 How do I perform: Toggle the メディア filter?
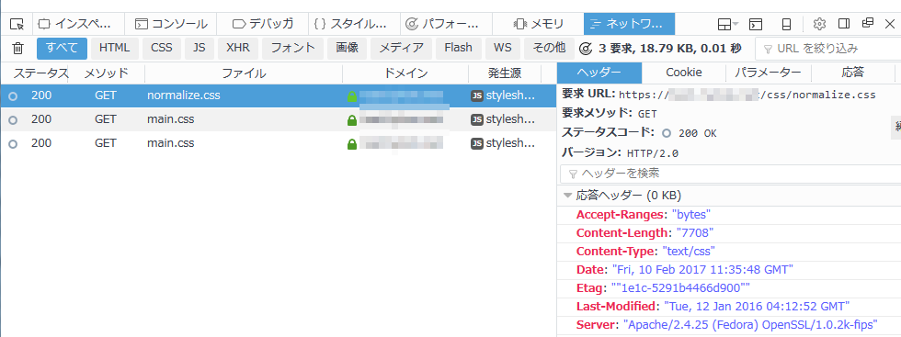click(401, 49)
